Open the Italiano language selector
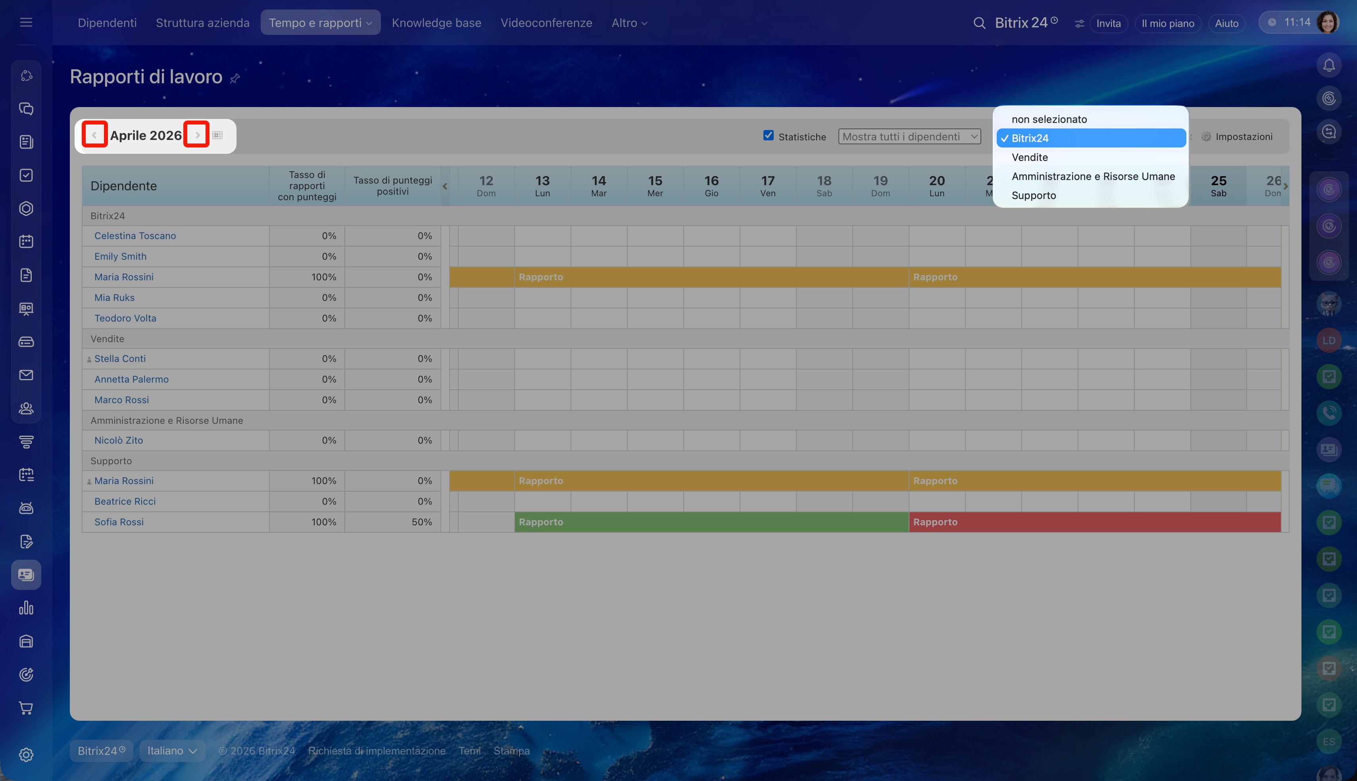Screen dimensions: 1357x781 [x=172, y=750]
